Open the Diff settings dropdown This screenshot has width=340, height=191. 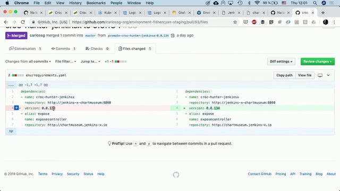(x=281, y=62)
